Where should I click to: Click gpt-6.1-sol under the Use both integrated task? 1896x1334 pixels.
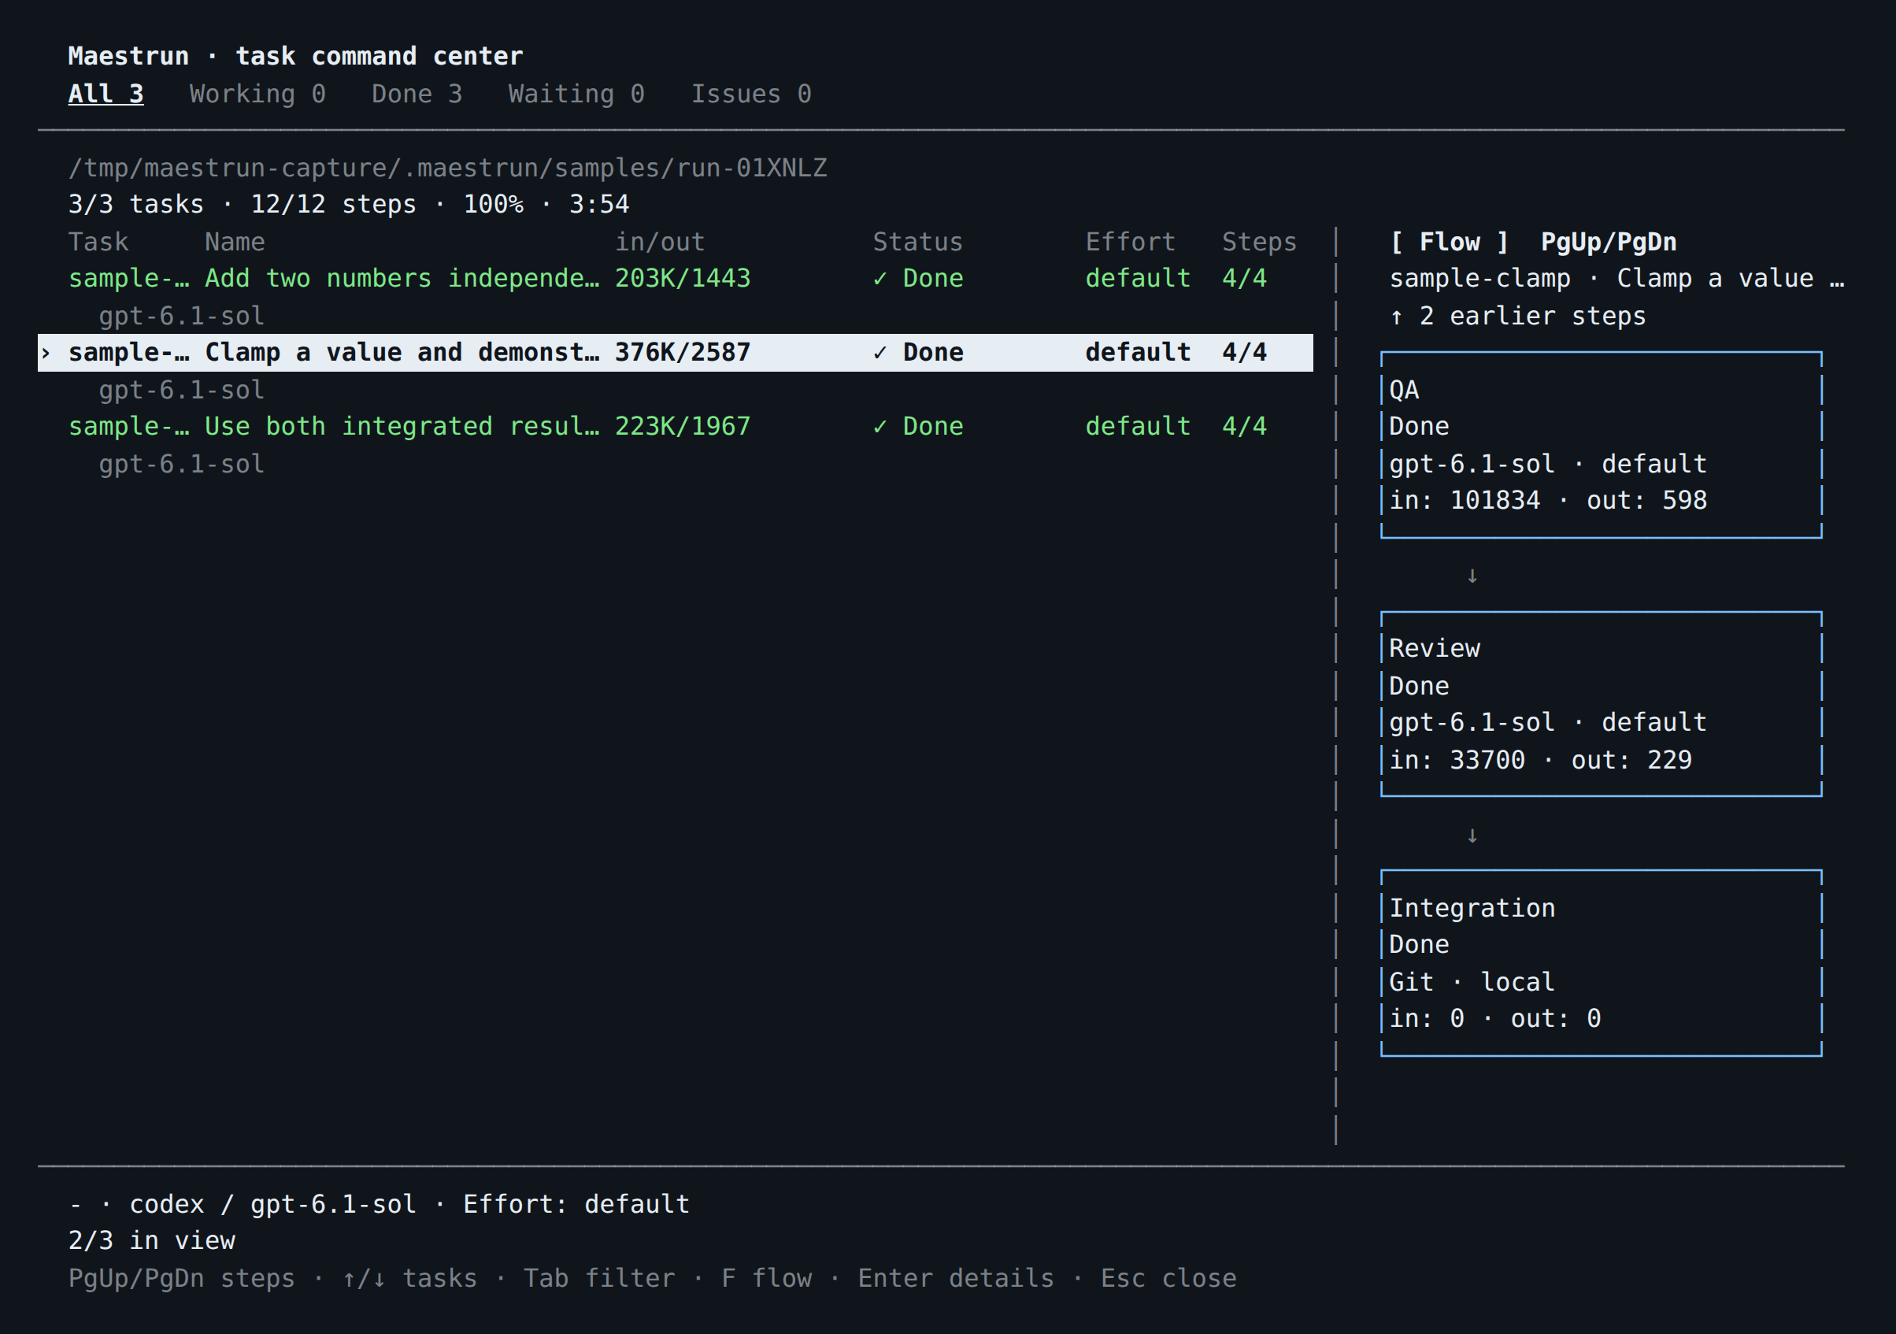(182, 464)
